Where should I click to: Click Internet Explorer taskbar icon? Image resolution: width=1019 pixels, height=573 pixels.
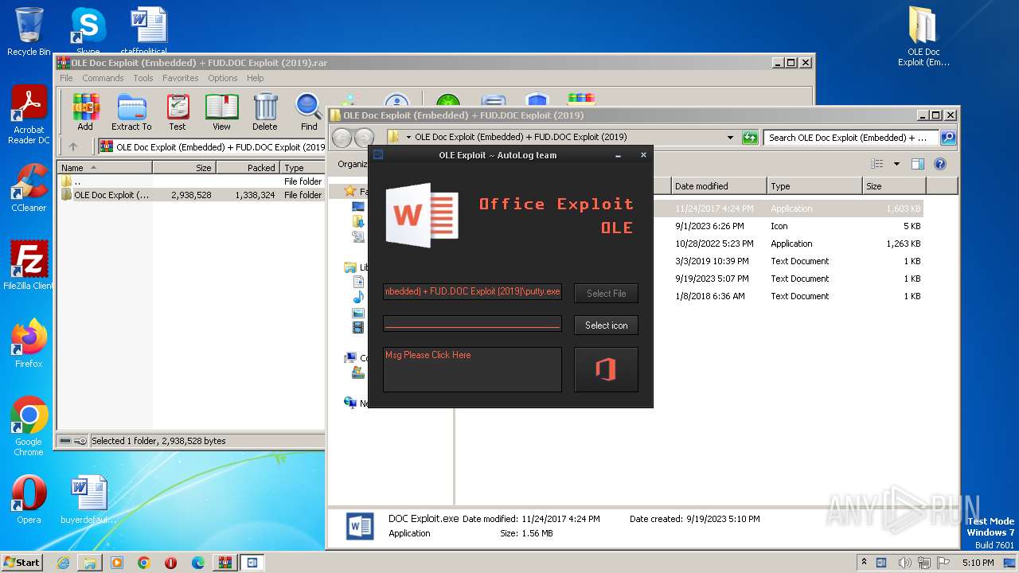click(63, 563)
